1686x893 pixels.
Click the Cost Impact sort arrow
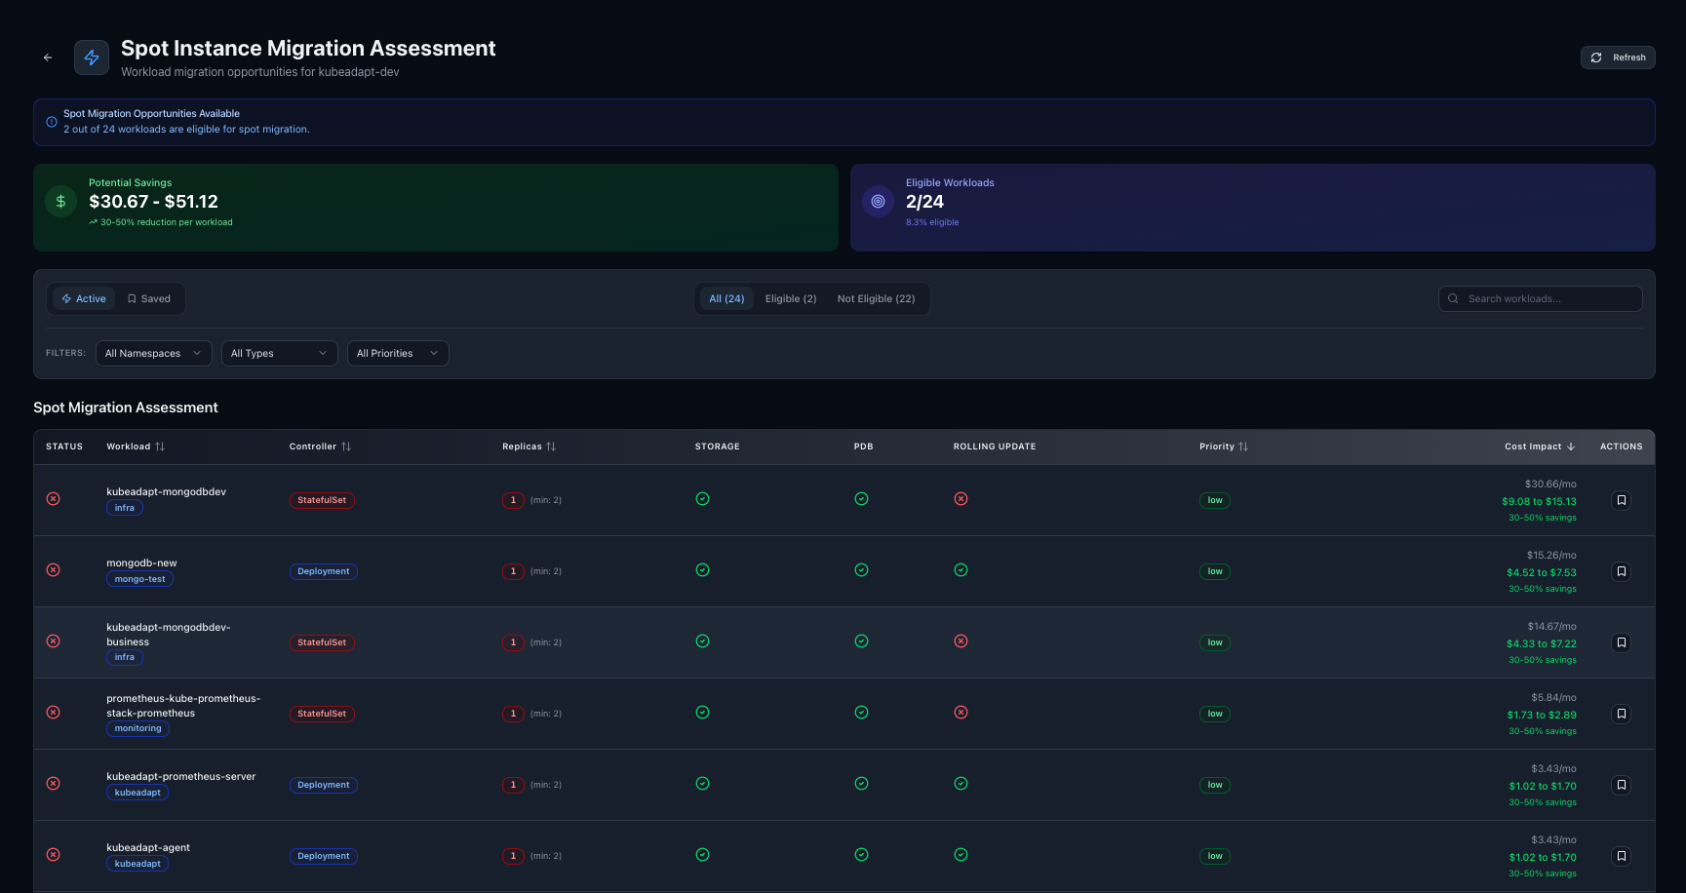[1571, 446]
